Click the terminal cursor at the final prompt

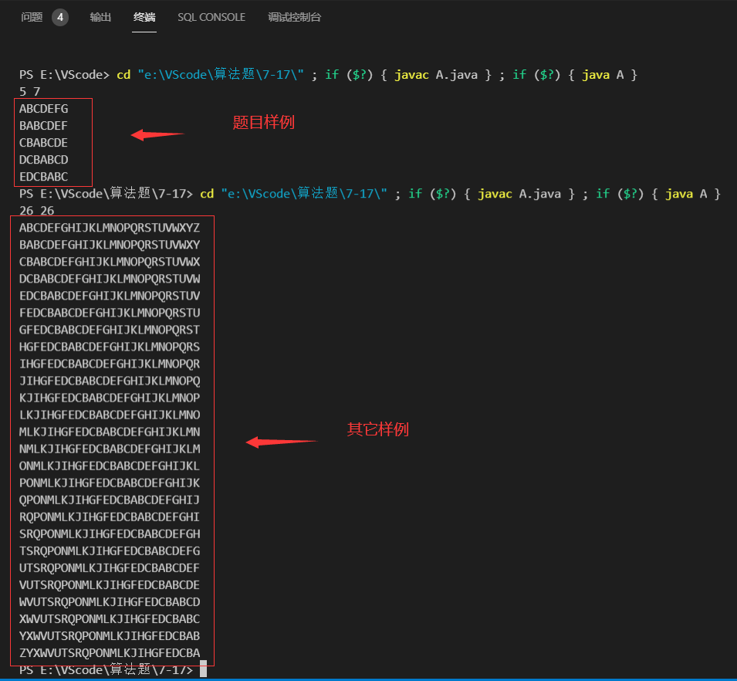203,669
